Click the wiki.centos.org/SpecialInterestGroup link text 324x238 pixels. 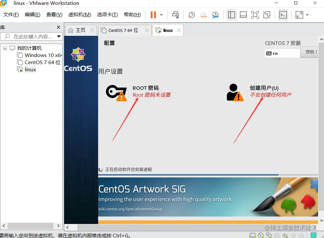click(130, 209)
